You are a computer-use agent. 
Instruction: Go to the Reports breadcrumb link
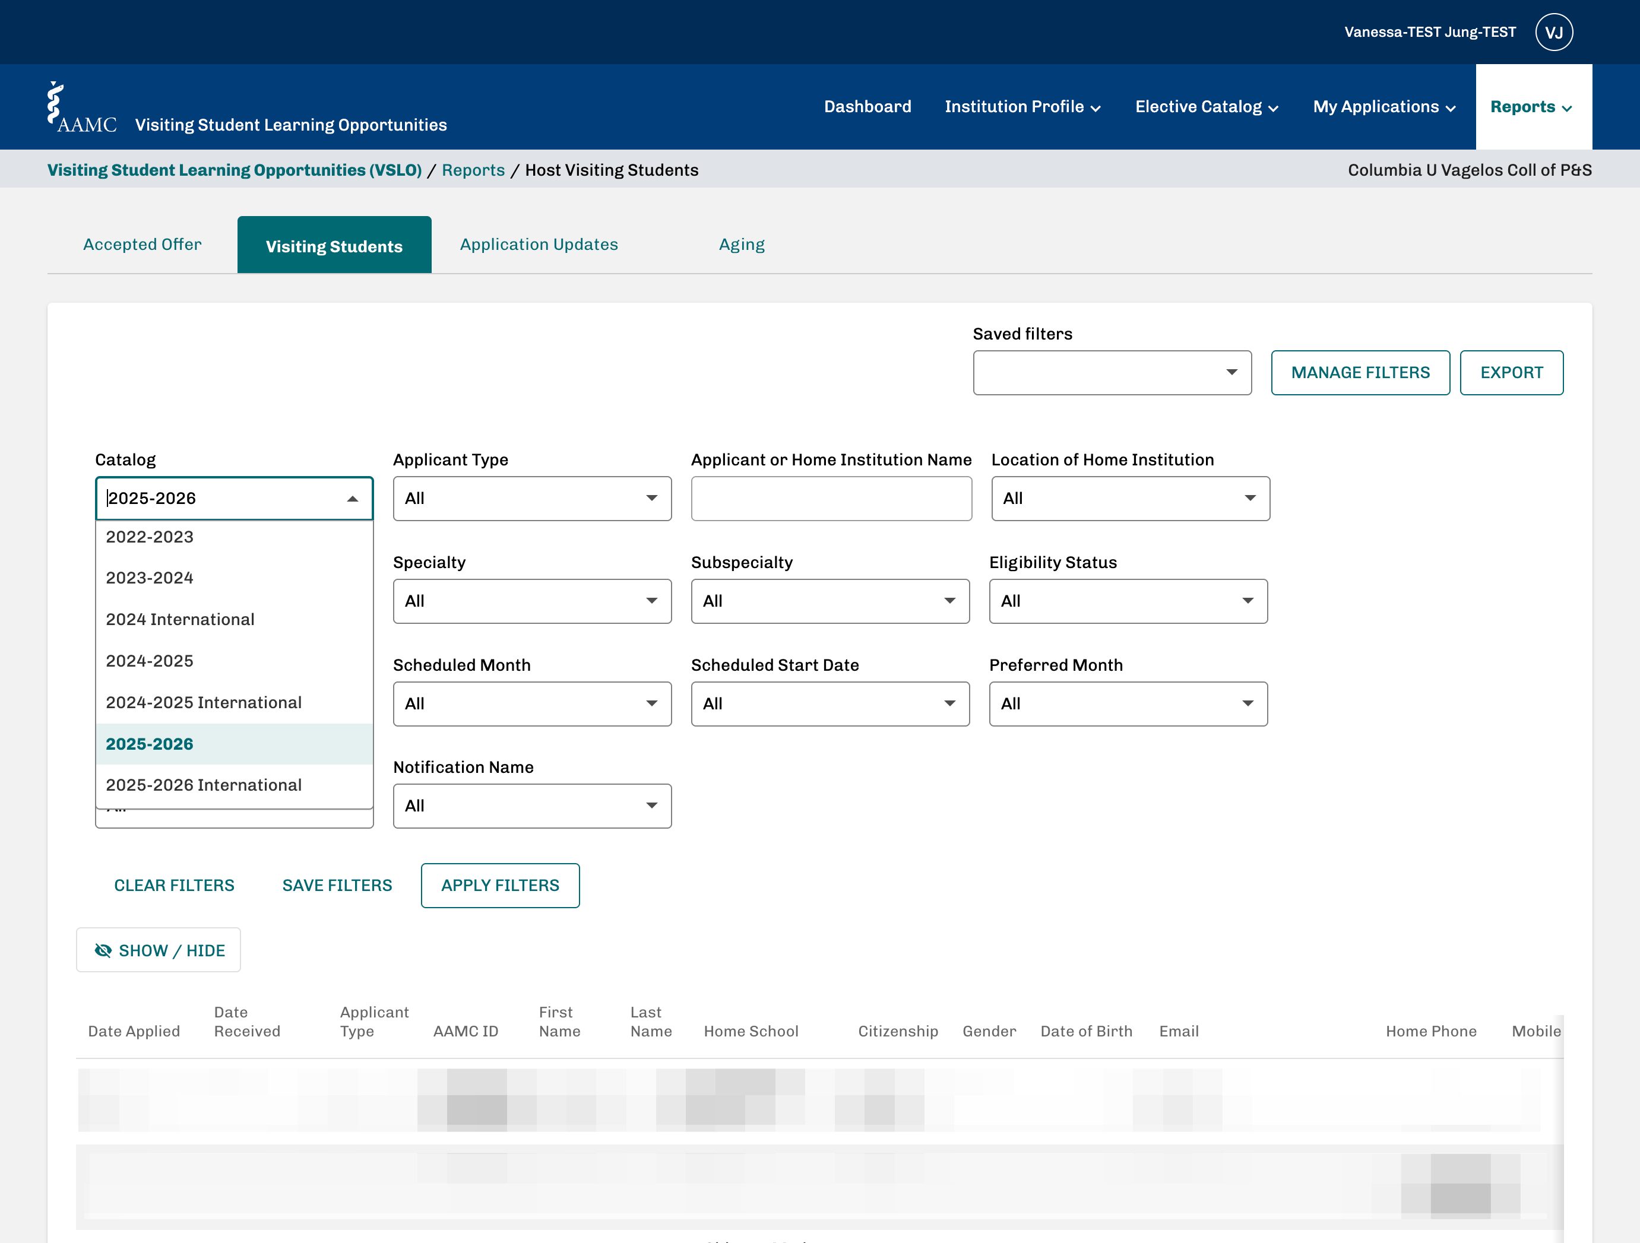[x=473, y=170]
